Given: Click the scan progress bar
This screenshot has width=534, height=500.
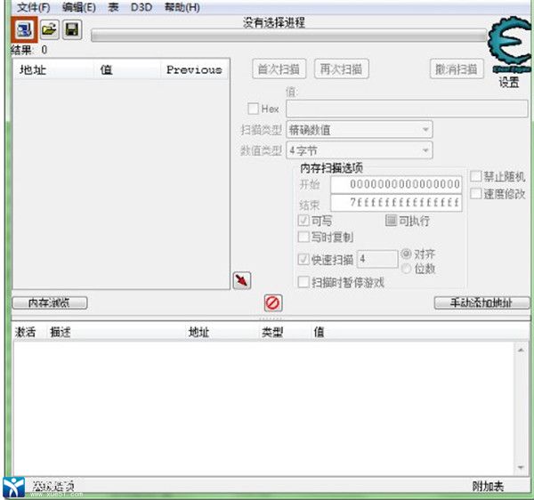Looking at the screenshot, I should click(x=288, y=36).
